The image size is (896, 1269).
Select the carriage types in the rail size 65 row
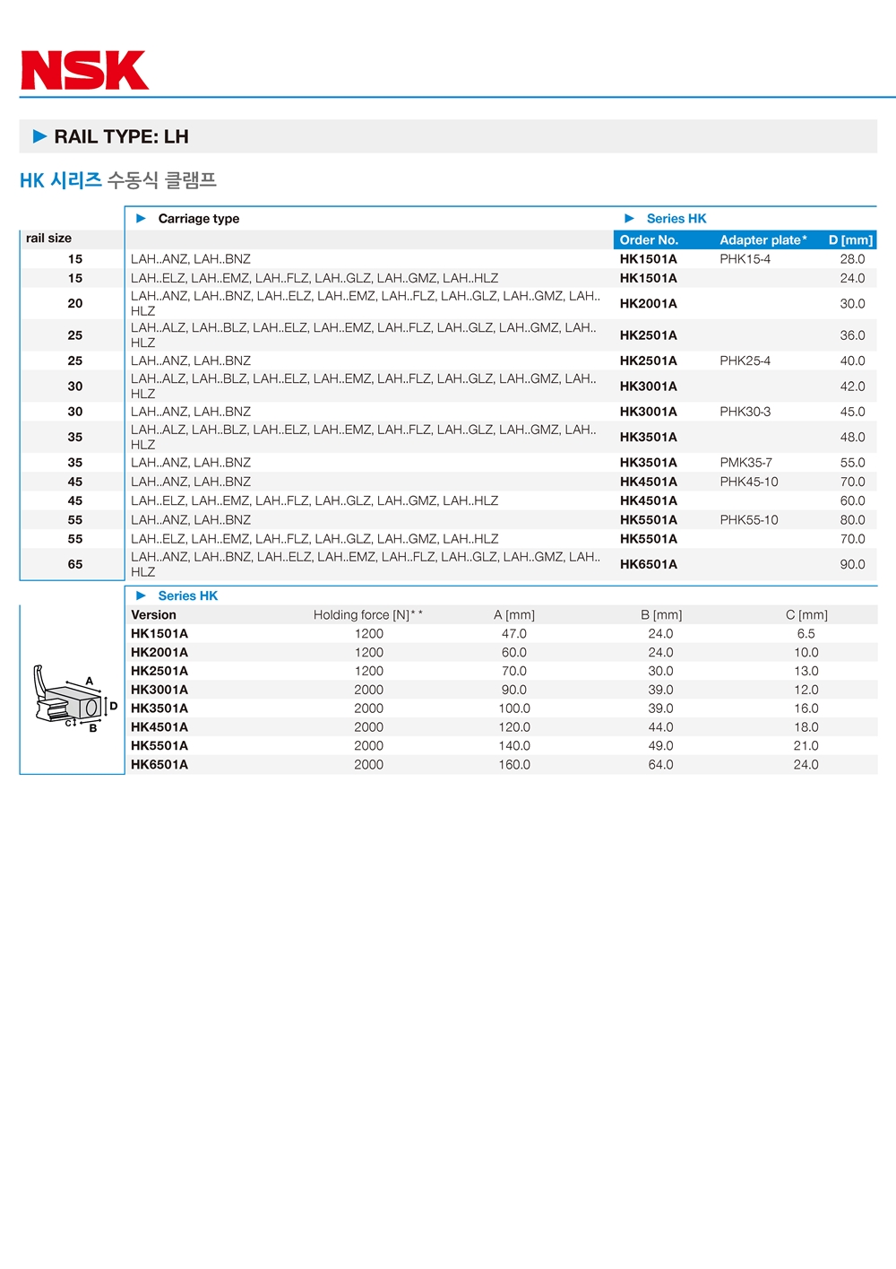coord(366,564)
